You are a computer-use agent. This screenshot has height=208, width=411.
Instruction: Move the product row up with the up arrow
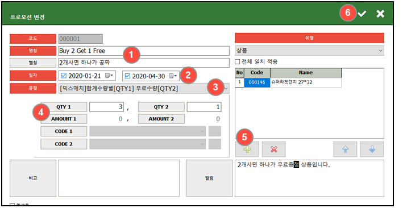click(x=345, y=149)
